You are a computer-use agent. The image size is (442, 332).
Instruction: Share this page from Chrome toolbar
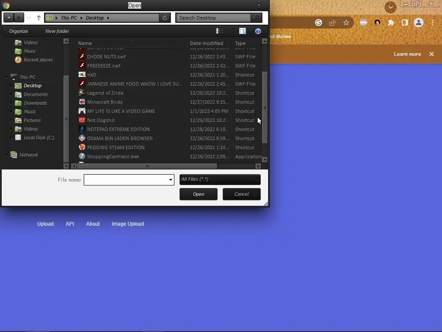pyautogui.click(x=332, y=22)
